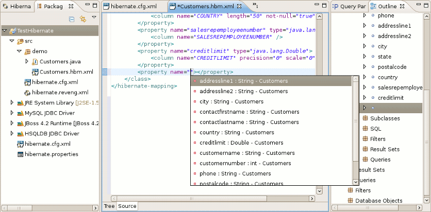The width and height of the screenshot is (431, 212).
Task: Open the Query Par view tab
Action: point(350,6)
